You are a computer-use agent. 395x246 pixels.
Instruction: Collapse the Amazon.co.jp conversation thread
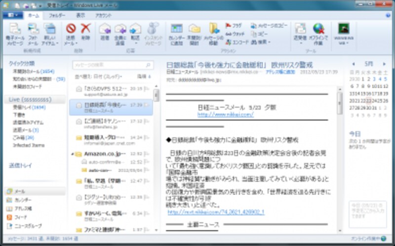coord(73,154)
